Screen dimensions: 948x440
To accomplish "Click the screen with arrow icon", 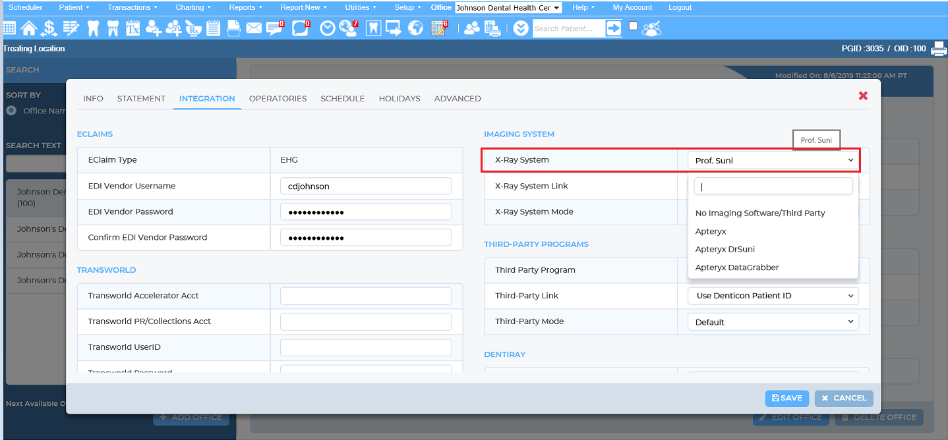I will tap(394, 28).
